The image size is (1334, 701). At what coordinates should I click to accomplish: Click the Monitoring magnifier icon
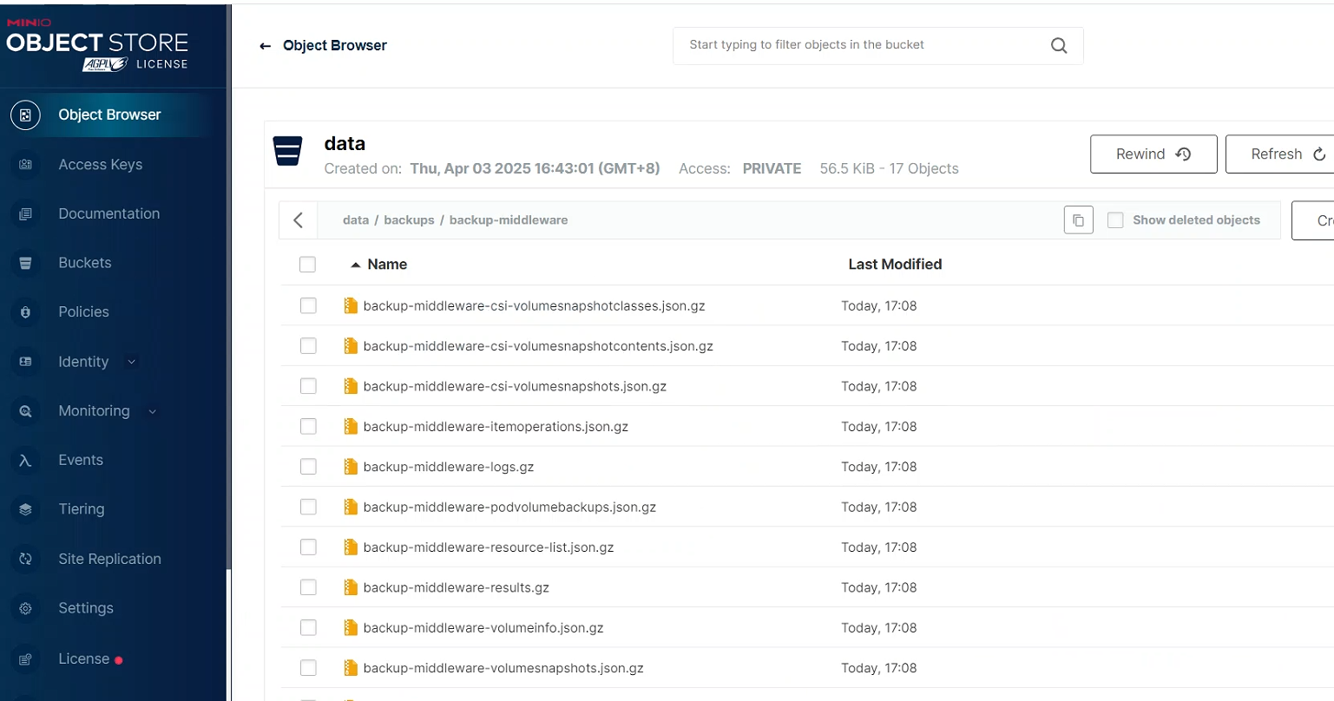click(25, 411)
